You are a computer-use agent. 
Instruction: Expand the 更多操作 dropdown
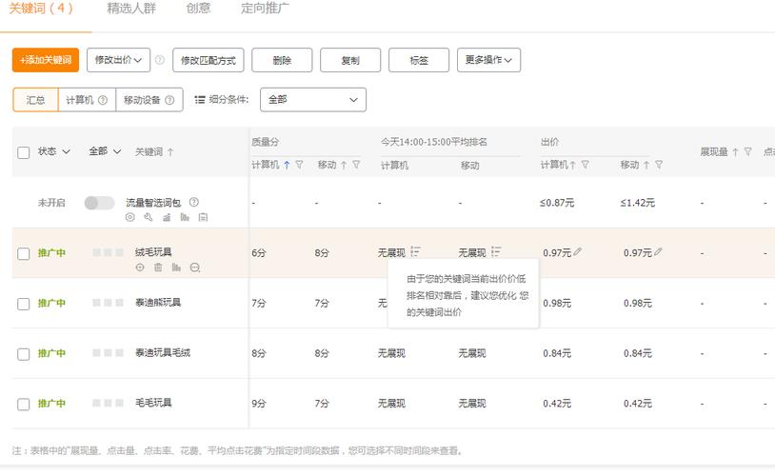pos(488,60)
